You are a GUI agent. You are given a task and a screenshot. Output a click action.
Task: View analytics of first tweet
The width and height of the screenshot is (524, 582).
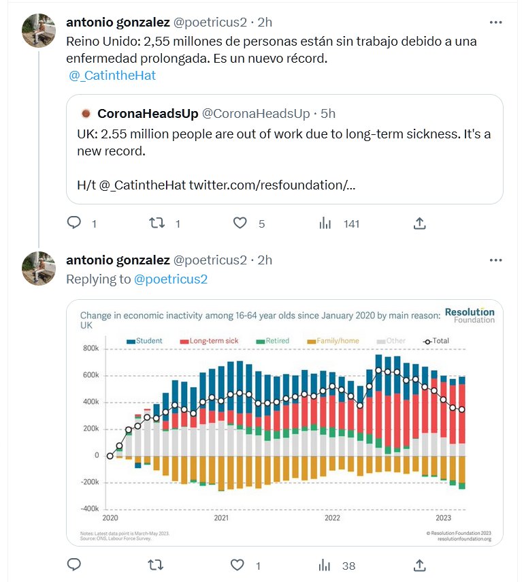pos(325,223)
